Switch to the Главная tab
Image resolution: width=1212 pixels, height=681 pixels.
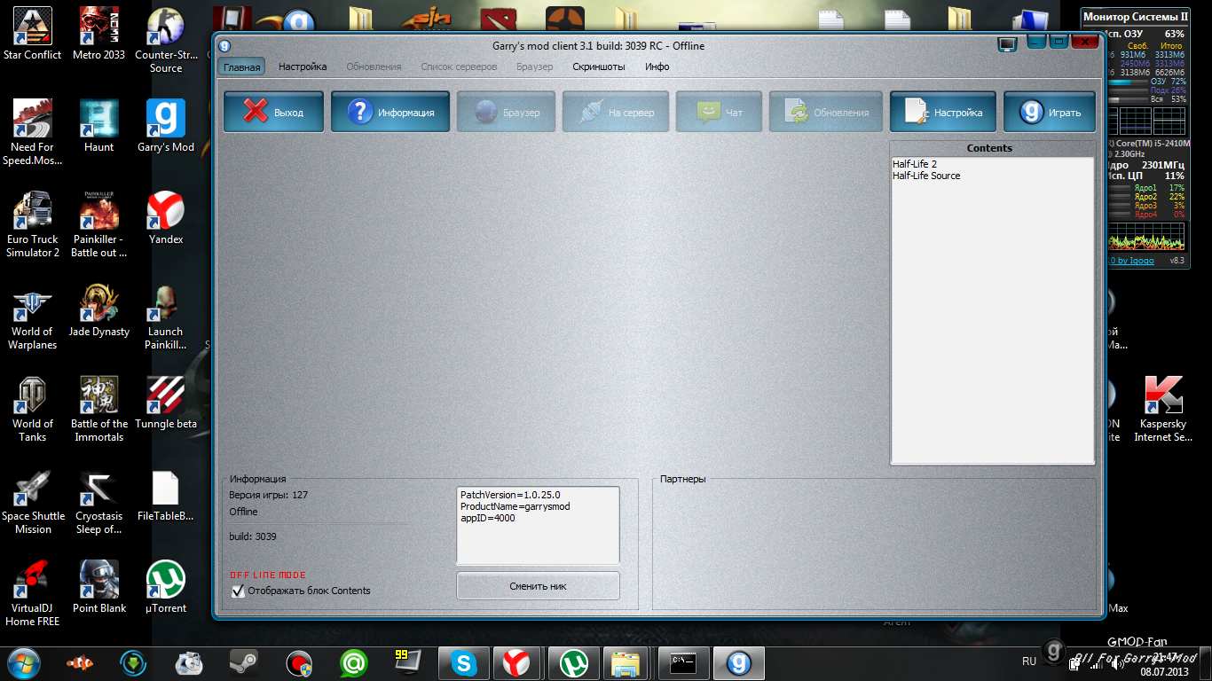click(242, 67)
